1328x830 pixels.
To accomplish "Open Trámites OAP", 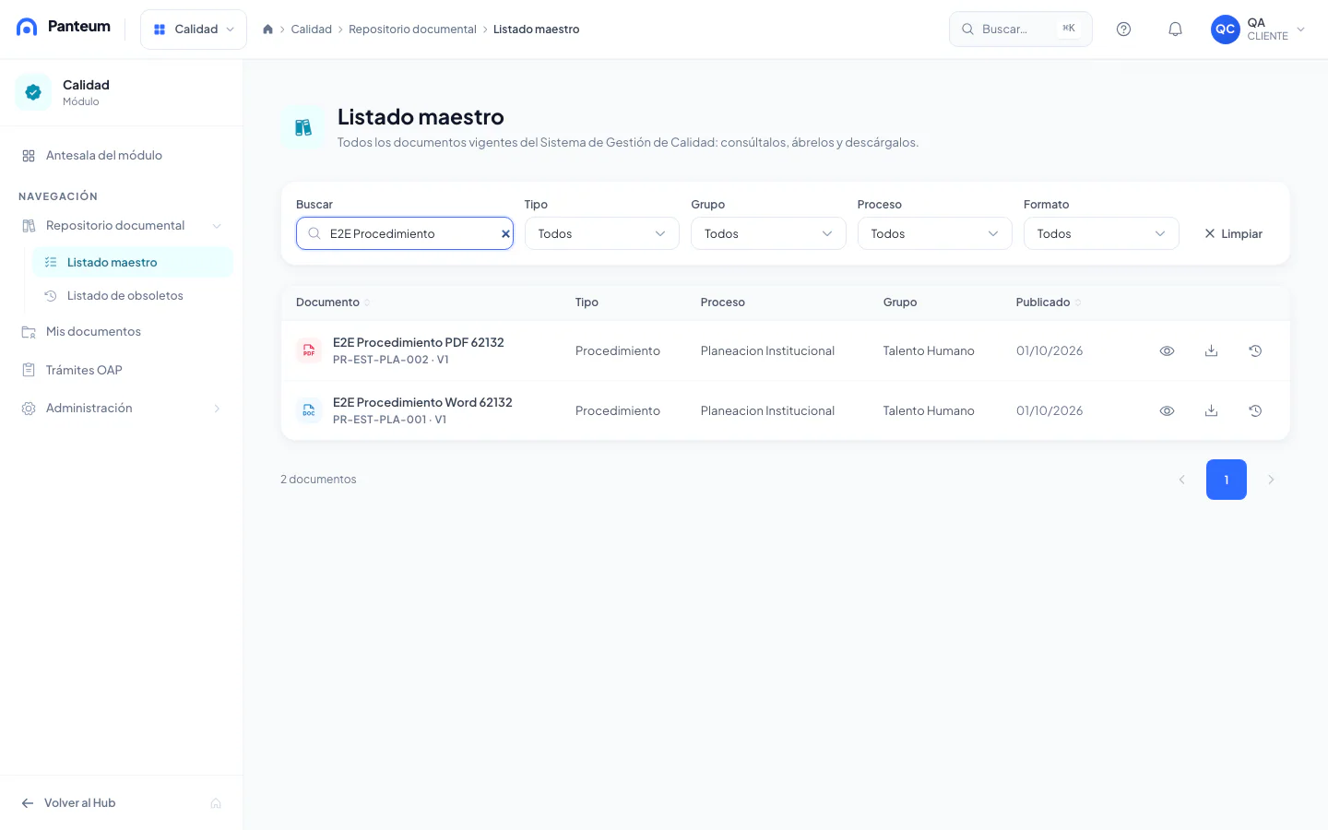I will click(122, 370).
